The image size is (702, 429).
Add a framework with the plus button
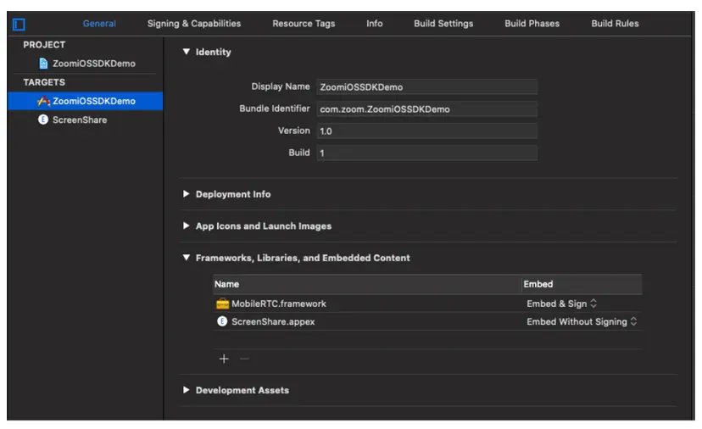(224, 359)
